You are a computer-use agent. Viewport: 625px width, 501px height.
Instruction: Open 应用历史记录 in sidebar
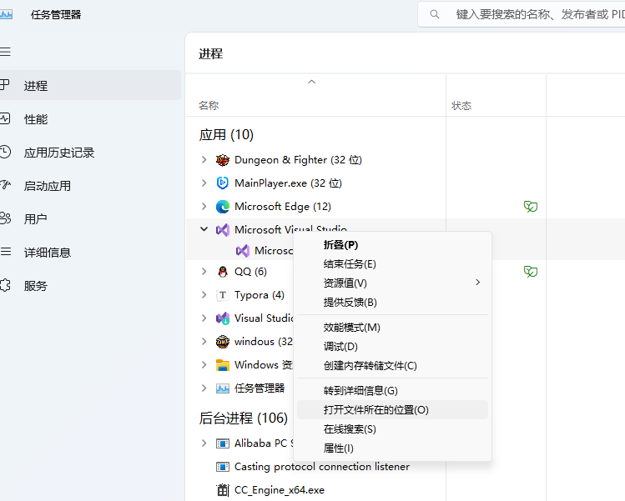click(59, 153)
